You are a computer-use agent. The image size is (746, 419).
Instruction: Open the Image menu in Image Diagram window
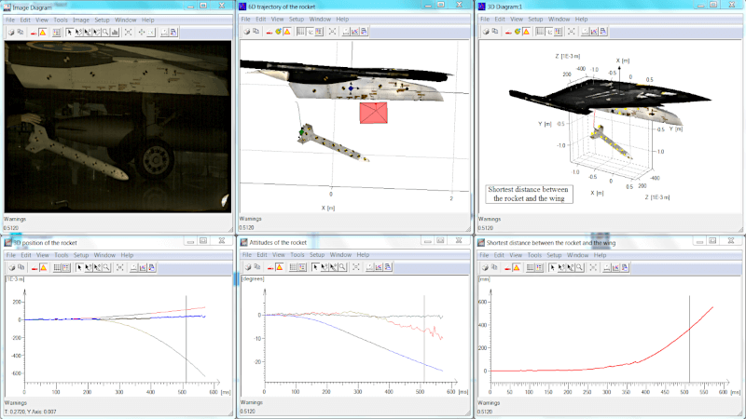81,20
